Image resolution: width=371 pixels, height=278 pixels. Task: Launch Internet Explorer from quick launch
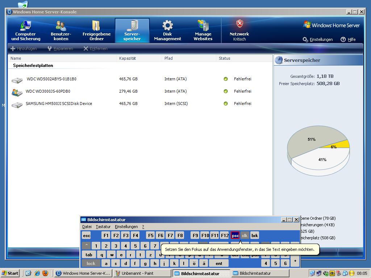(x=37, y=273)
